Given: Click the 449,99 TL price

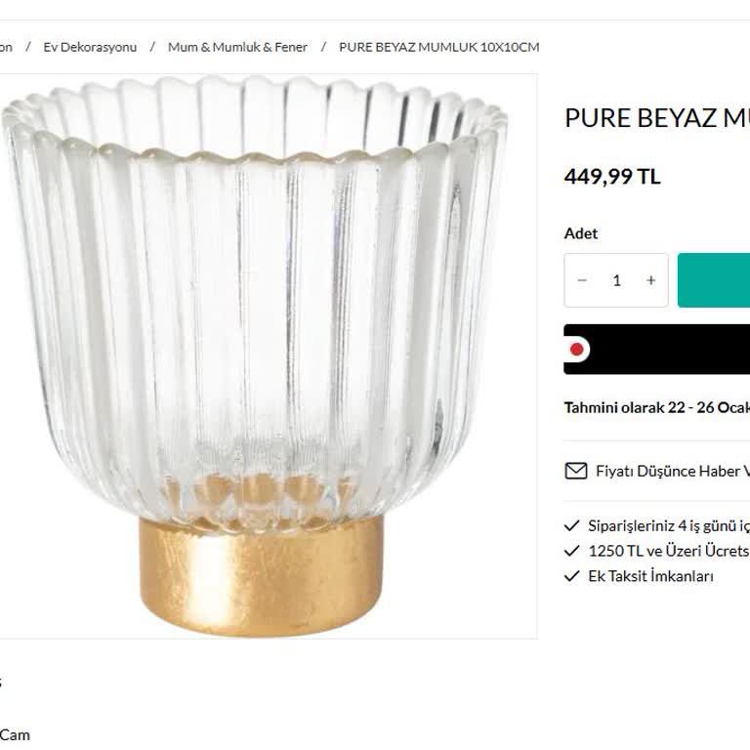Looking at the screenshot, I should coord(612,177).
